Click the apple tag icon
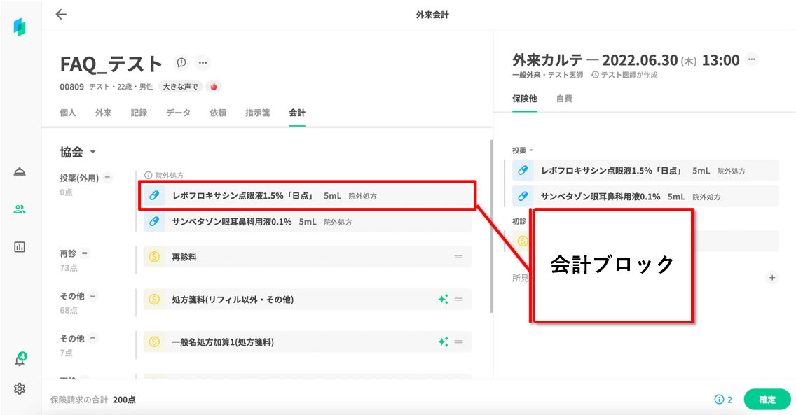The image size is (796, 415). [214, 87]
